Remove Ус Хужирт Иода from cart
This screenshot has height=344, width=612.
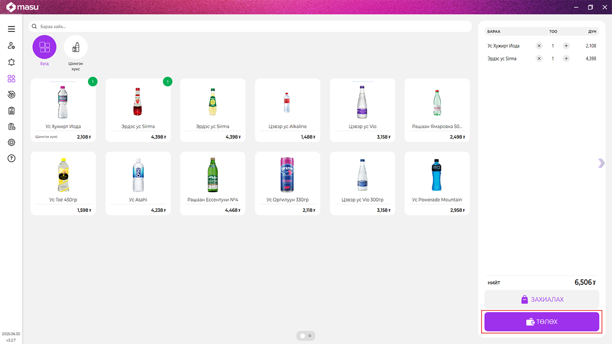(x=539, y=46)
